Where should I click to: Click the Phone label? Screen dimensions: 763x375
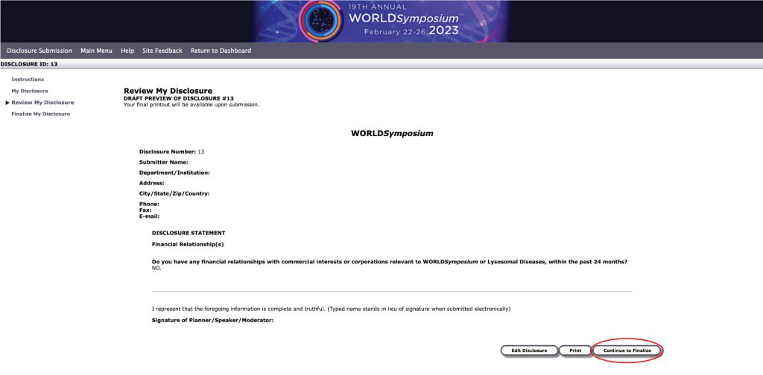[149, 204]
